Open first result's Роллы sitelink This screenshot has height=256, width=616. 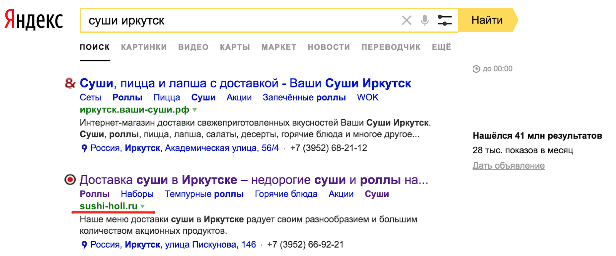127,97
